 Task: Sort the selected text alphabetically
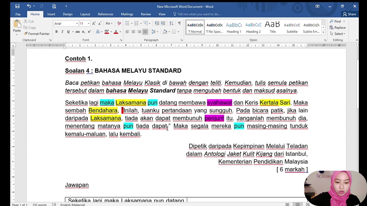click(x=171, y=23)
